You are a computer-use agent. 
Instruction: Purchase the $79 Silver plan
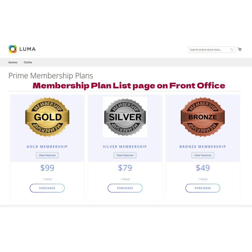point(125,188)
